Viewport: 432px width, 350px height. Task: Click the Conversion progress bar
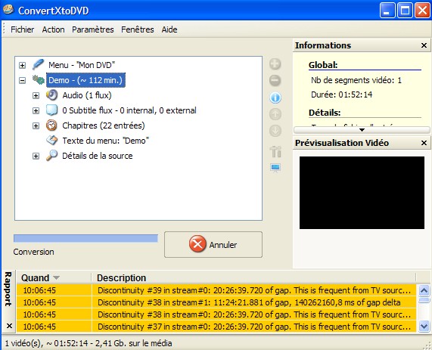pos(85,238)
